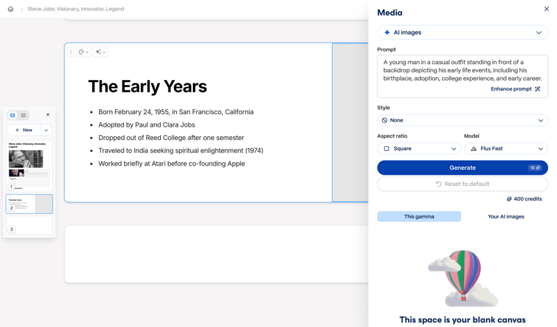Click the breadcrumb title Steve Jobs: Visionary
The image size is (557, 327).
(76, 9)
